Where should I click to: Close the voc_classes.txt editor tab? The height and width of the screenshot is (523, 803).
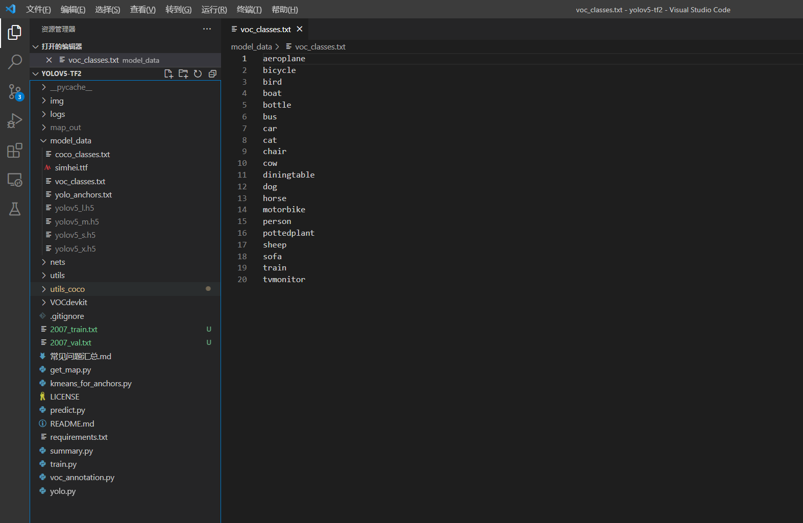[300, 29]
